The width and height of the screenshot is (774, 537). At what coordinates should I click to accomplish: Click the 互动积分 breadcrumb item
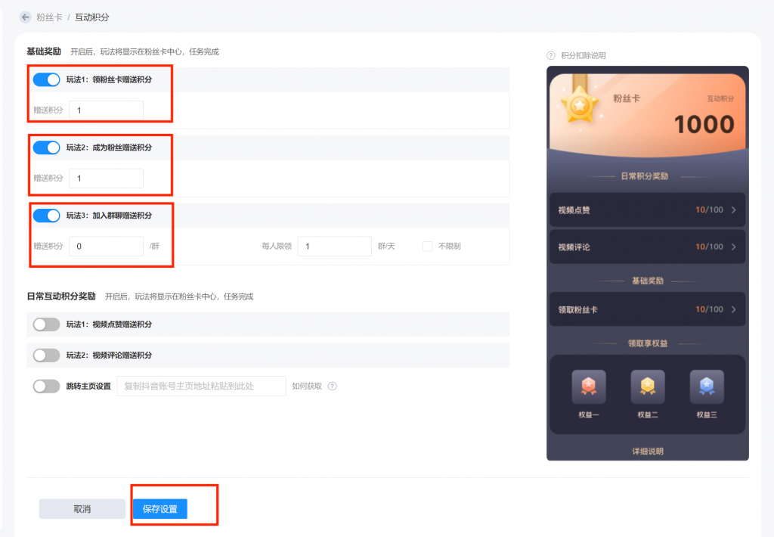pos(91,17)
